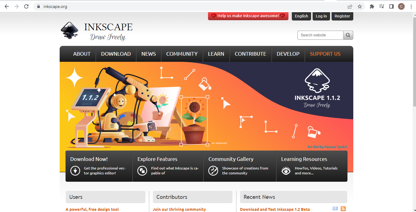Click the Search website input field
416x212 pixels.
[x=320, y=35]
